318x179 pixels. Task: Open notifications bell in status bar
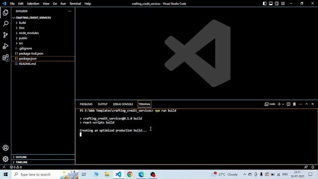[313, 167]
